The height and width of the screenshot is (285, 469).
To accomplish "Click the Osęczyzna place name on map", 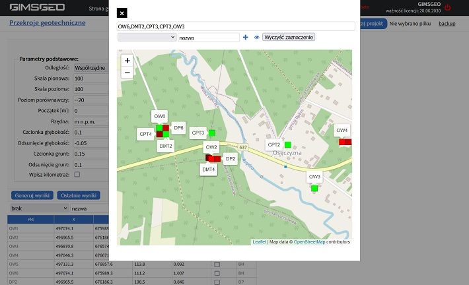I will coord(287,153).
